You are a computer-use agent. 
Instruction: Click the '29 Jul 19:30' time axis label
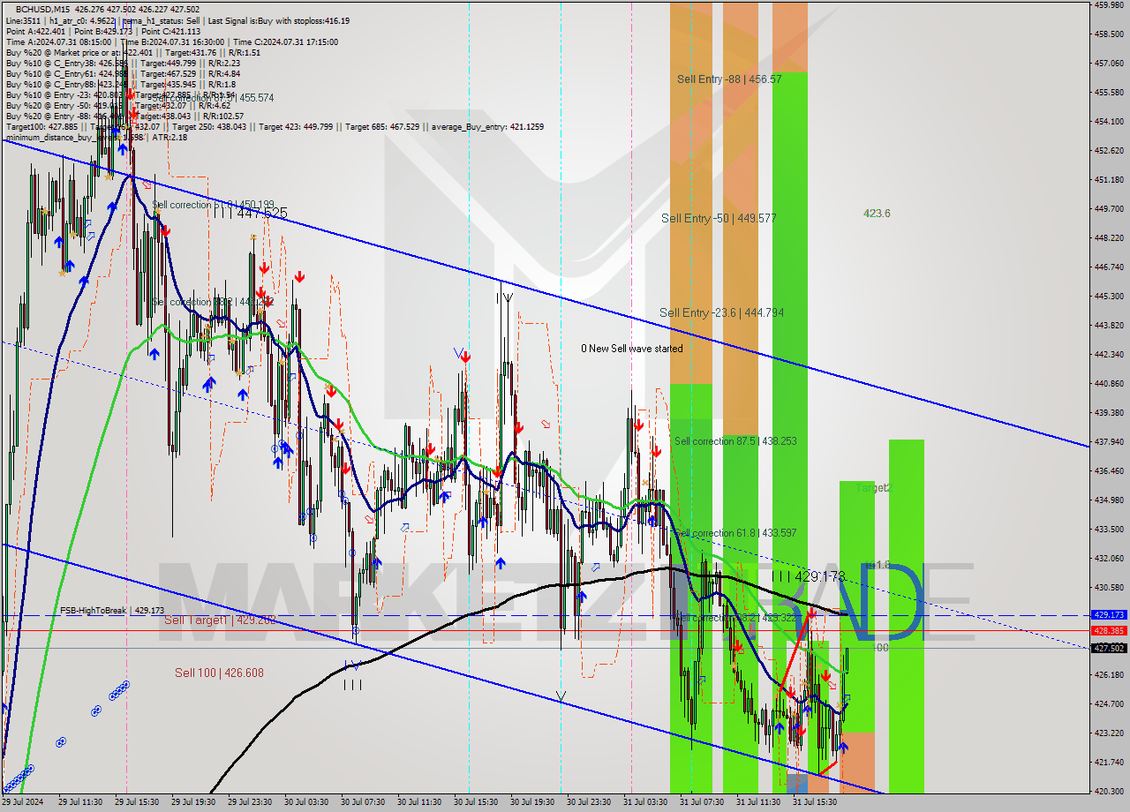[x=192, y=802]
